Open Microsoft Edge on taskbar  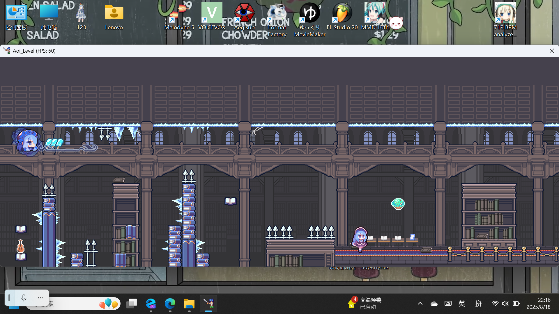pyautogui.click(x=170, y=304)
